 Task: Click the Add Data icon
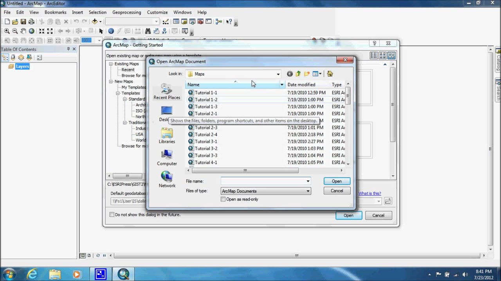coord(95,21)
